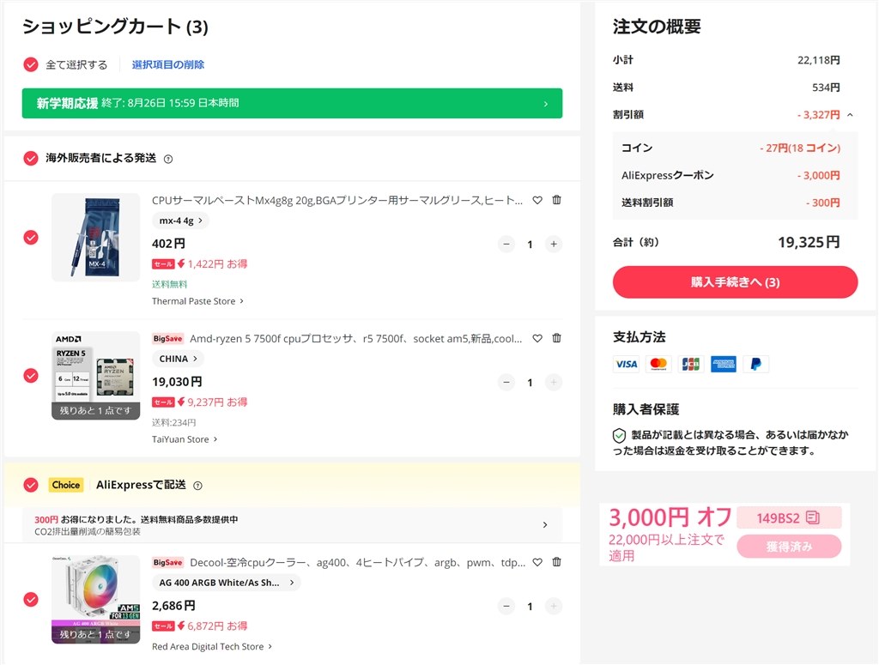Toggle 全て選択する select-all checkbox
Viewport: 879px width, 665px height.
31,65
